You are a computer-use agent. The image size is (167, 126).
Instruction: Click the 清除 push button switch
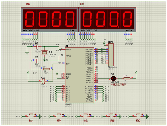pyautogui.click(x=111, y=115)
